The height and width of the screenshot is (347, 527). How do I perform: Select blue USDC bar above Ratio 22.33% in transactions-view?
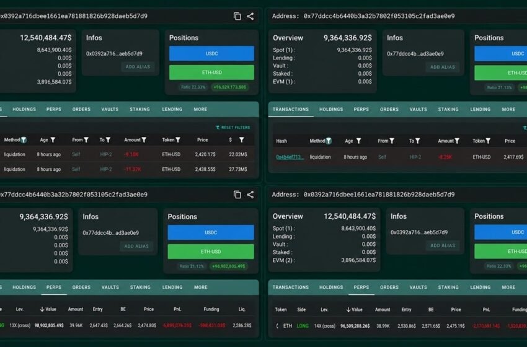pyautogui.click(x=212, y=53)
